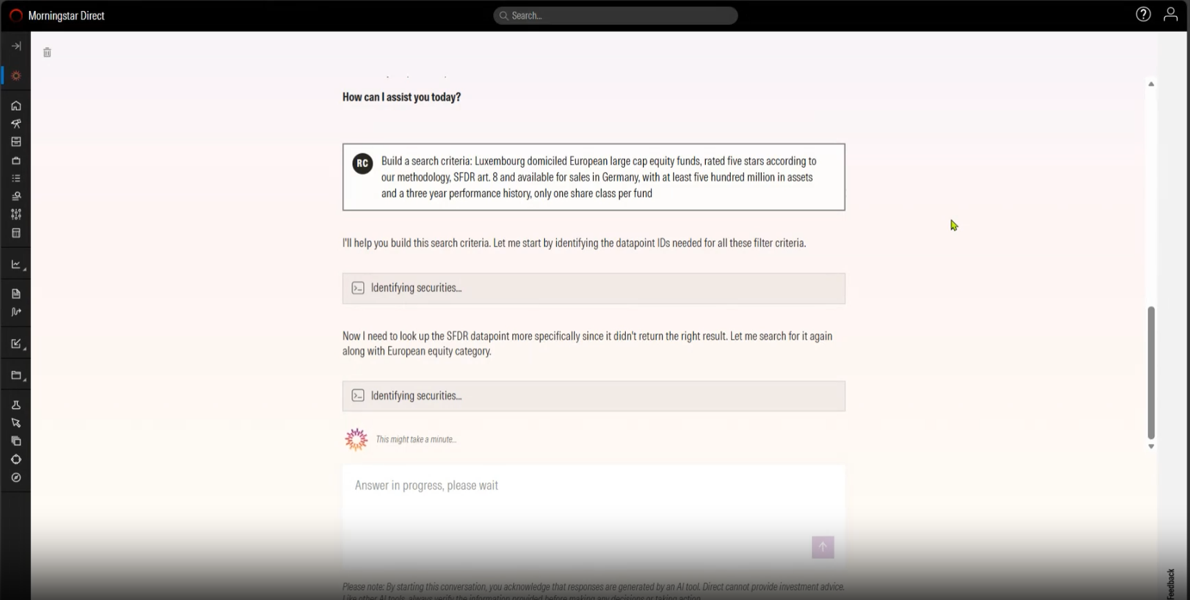Open the person-with-lines icon in sidebar

pyautogui.click(x=16, y=196)
